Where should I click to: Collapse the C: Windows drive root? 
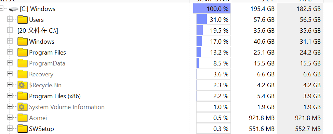pyautogui.click(x=1, y=9)
